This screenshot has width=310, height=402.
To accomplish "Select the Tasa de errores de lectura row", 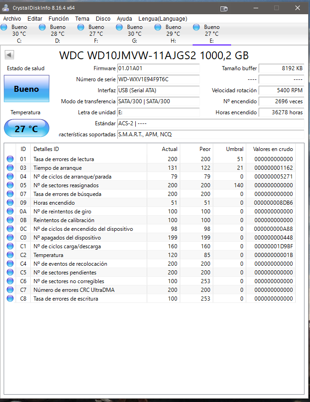I will coord(150,159).
